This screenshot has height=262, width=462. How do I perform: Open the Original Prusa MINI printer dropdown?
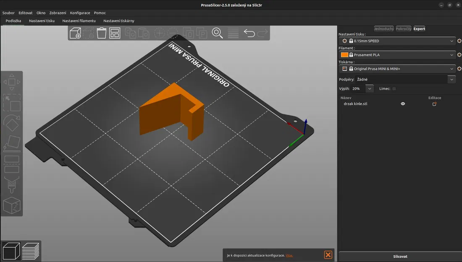pyautogui.click(x=397, y=68)
